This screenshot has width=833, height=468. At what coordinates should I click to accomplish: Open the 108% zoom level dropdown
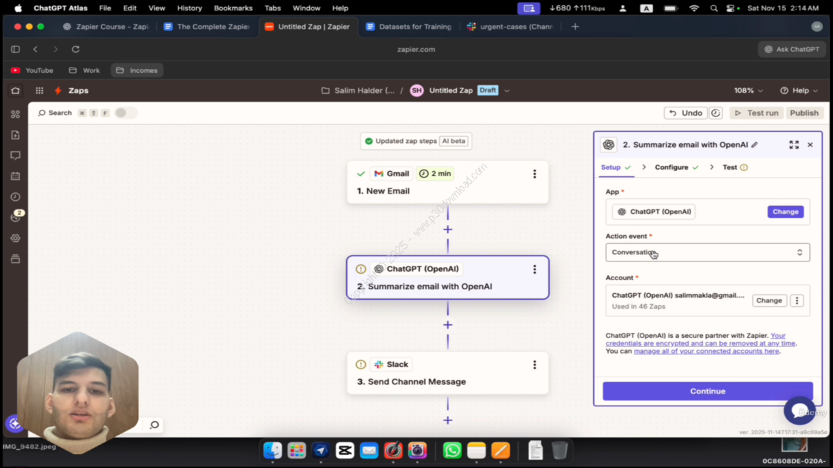pyautogui.click(x=748, y=91)
